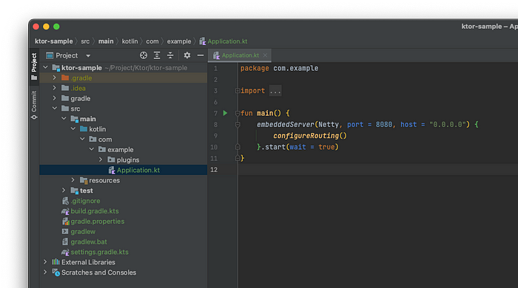Expand the test folder
This screenshot has height=288, width=518.
point(64,190)
